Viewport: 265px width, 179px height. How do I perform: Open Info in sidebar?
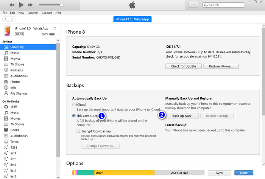click(28, 87)
